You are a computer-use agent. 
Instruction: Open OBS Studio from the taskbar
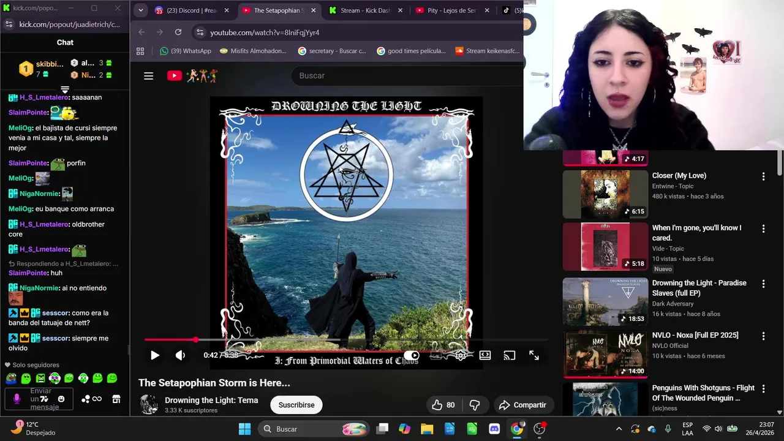539,429
